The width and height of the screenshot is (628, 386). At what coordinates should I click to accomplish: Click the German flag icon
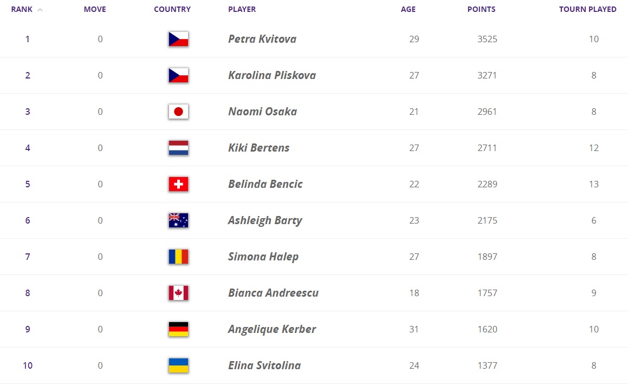(178, 329)
